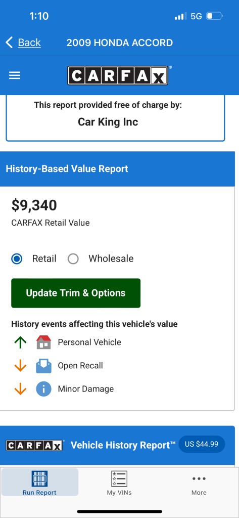This screenshot has height=518, width=239.
Task: Tap the Minor Damage info icon
Action: [x=43, y=389]
